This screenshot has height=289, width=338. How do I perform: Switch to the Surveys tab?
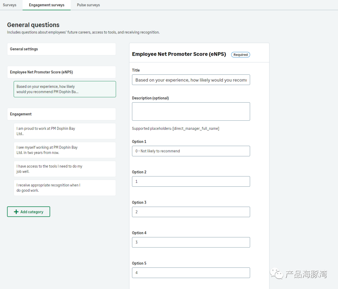(10, 5)
